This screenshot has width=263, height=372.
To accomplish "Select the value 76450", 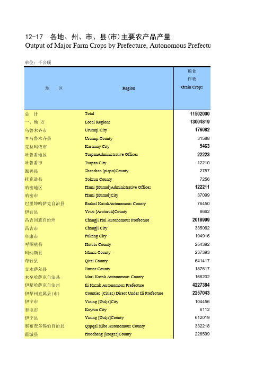I will [204, 203].
